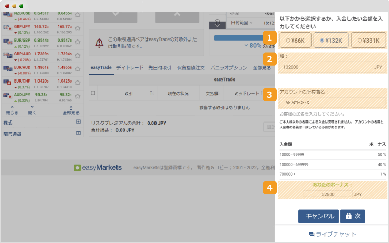This screenshot has width=389, height=243.
Task: Open the ライブチャット link
Action: [x=333, y=234]
